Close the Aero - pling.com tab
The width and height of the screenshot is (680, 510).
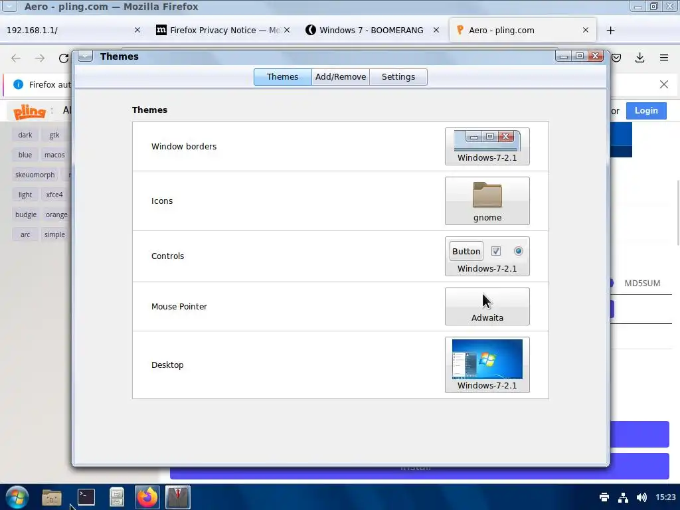click(586, 30)
